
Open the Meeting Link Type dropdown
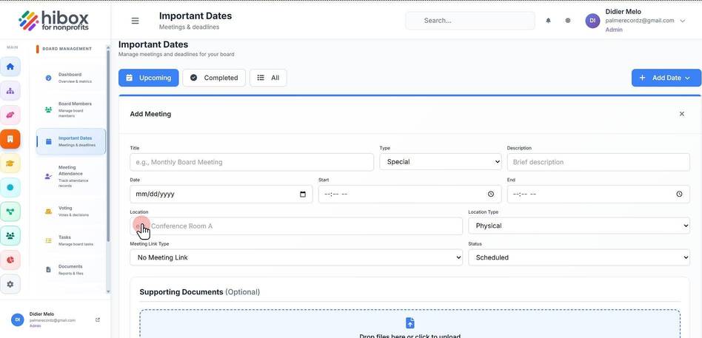pos(296,257)
